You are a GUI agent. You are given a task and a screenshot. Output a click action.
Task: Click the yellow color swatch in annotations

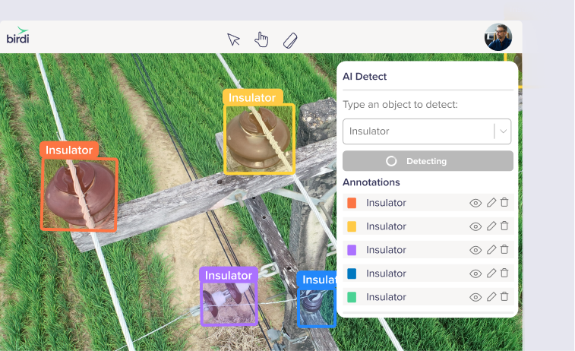pos(352,226)
